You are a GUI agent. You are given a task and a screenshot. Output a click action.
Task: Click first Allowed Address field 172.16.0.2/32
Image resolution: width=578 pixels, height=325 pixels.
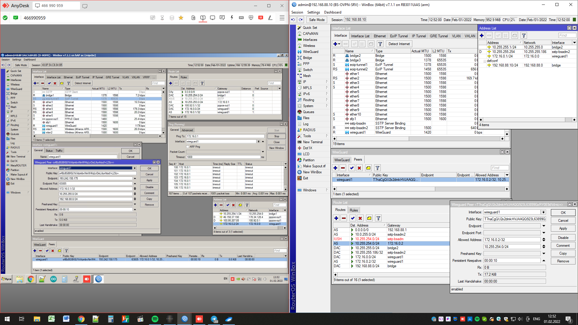click(512, 240)
